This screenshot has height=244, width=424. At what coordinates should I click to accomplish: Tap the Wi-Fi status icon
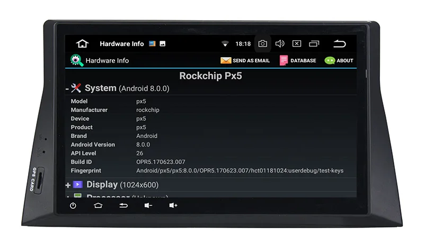tap(225, 44)
